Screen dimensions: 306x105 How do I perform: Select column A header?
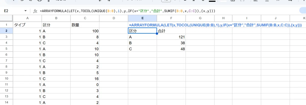(27, 18)
